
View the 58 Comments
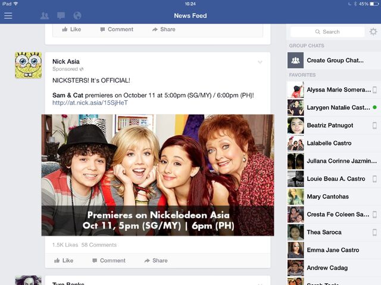(x=99, y=245)
